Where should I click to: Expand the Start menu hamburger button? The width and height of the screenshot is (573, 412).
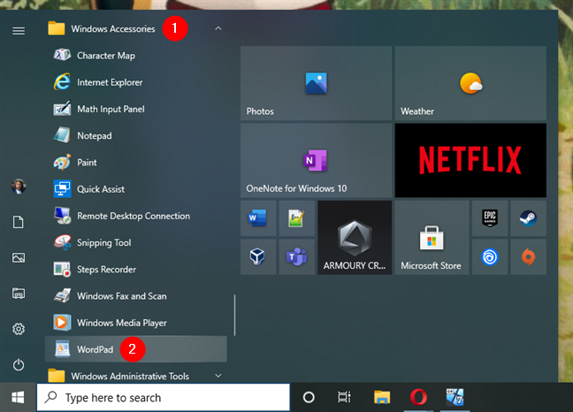click(x=19, y=31)
